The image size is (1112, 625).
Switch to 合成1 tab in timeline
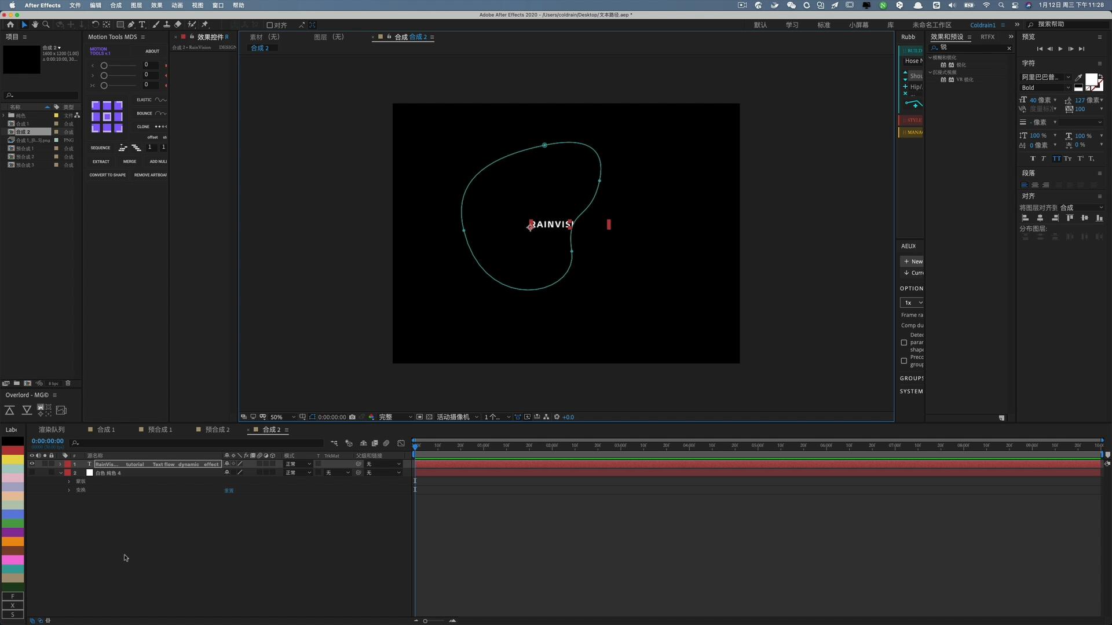(105, 429)
